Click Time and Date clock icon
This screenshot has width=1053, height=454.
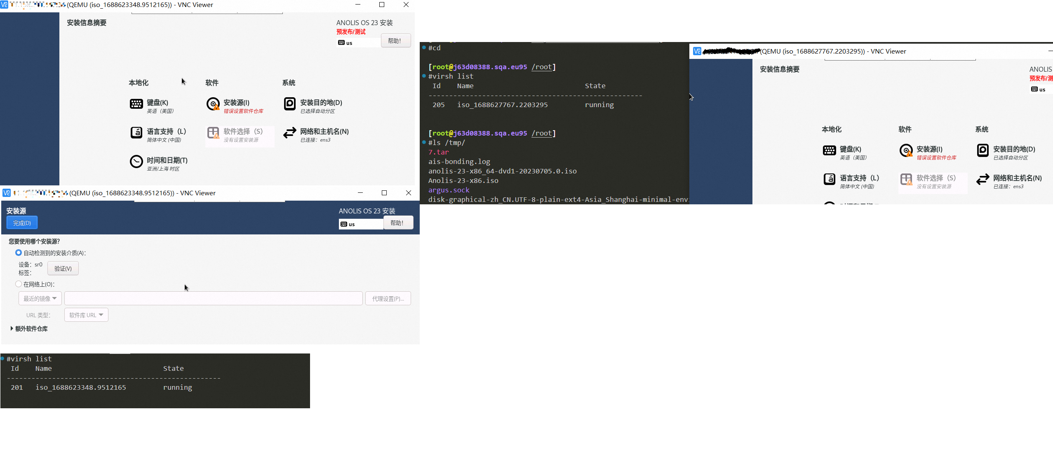pos(136,161)
